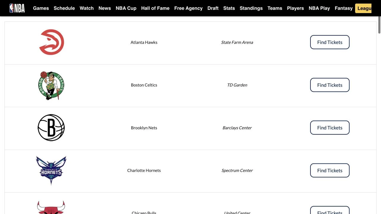Click TD Garden venue text

click(237, 85)
